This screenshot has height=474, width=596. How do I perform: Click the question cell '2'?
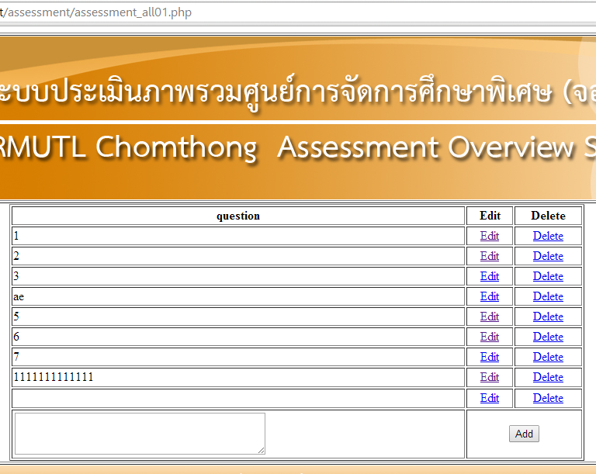pyautogui.click(x=238, y=256)
